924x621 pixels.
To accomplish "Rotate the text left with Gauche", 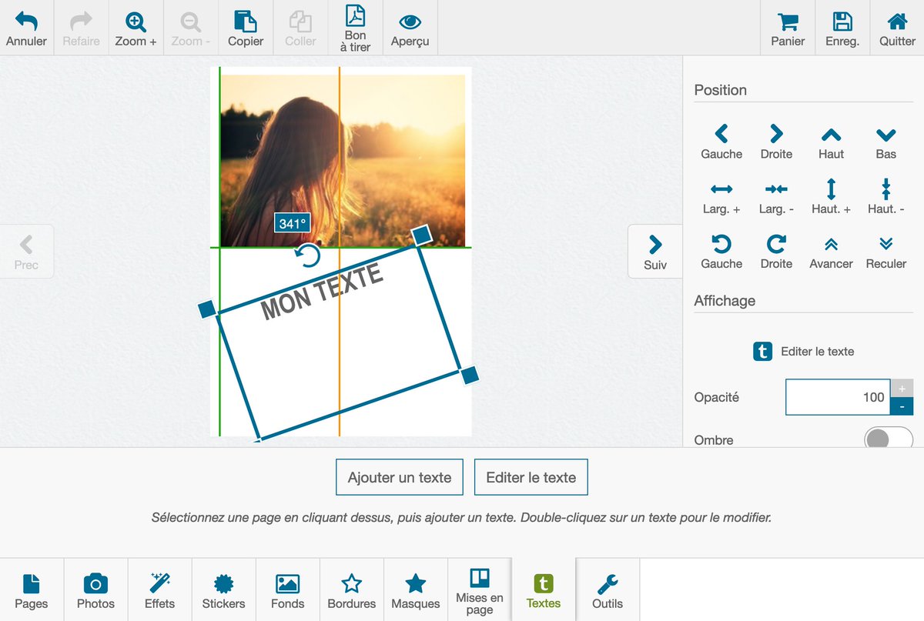I will [721, 252].
